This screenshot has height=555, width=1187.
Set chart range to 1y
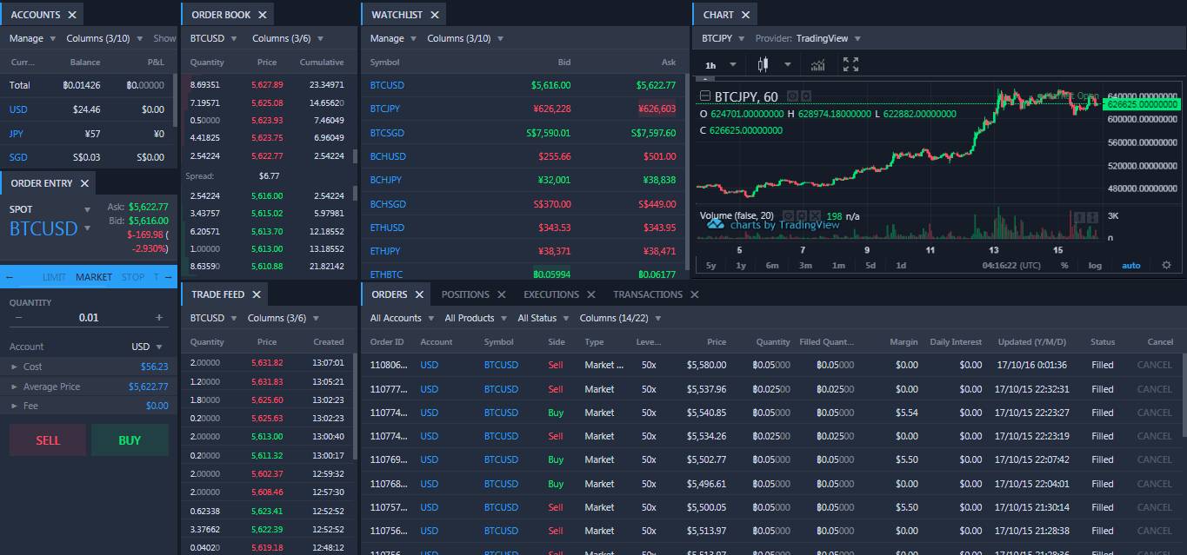pos(741,265)
